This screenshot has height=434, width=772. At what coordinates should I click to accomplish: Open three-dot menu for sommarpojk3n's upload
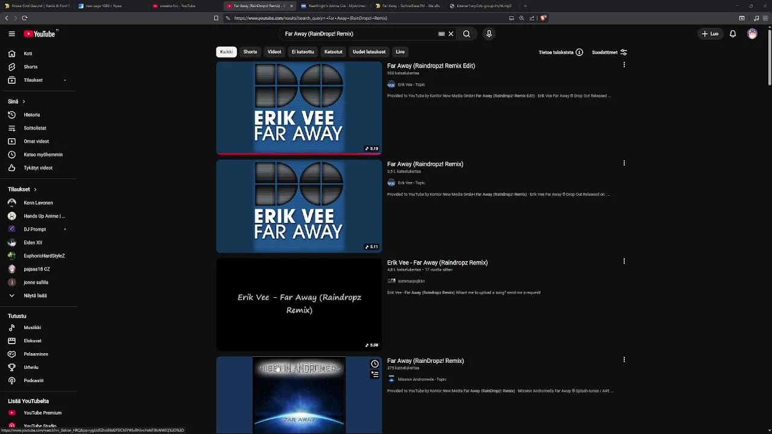pos(624,261)
